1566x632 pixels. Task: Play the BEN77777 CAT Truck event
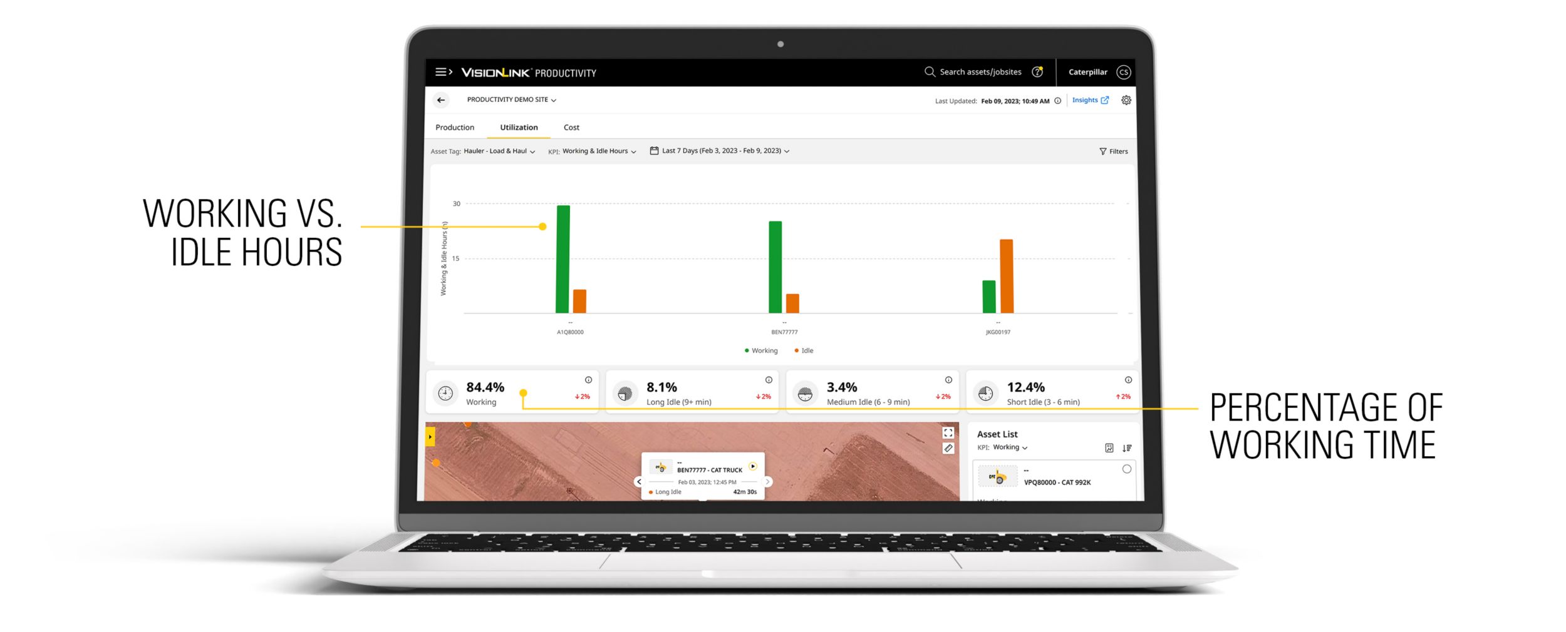tap(753, 466)
